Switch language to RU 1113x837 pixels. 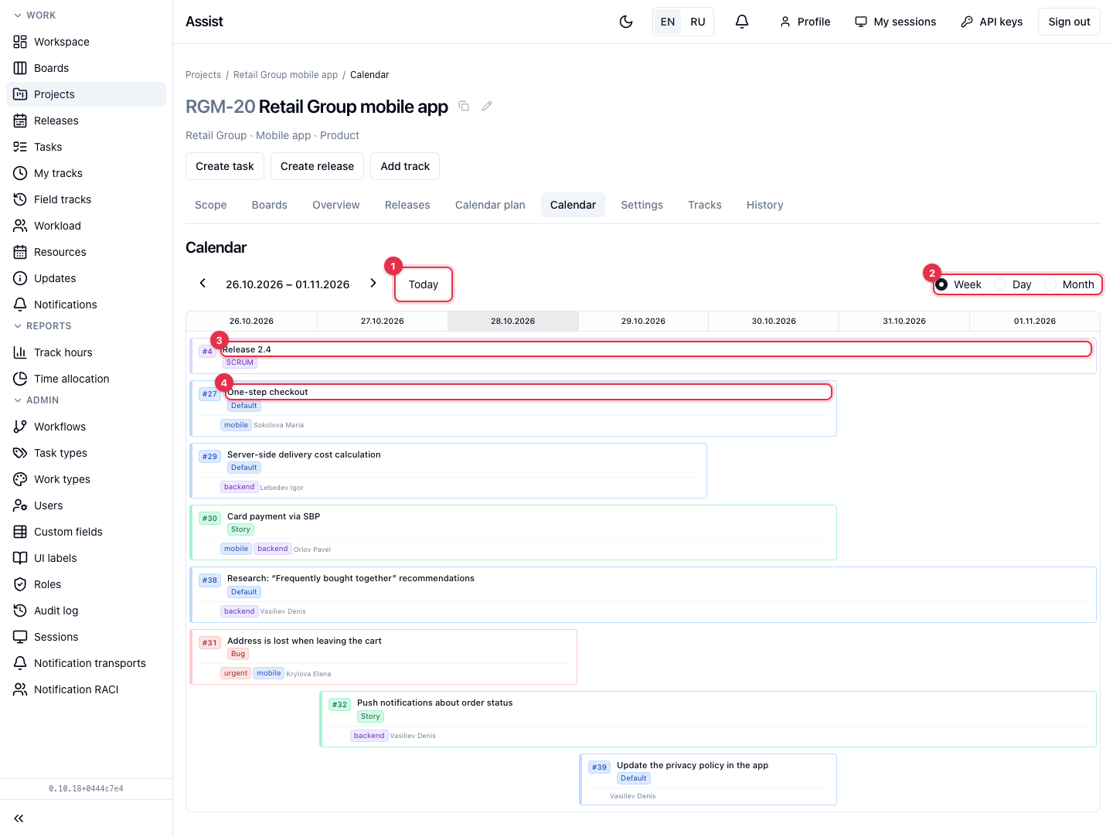[698, 22]
